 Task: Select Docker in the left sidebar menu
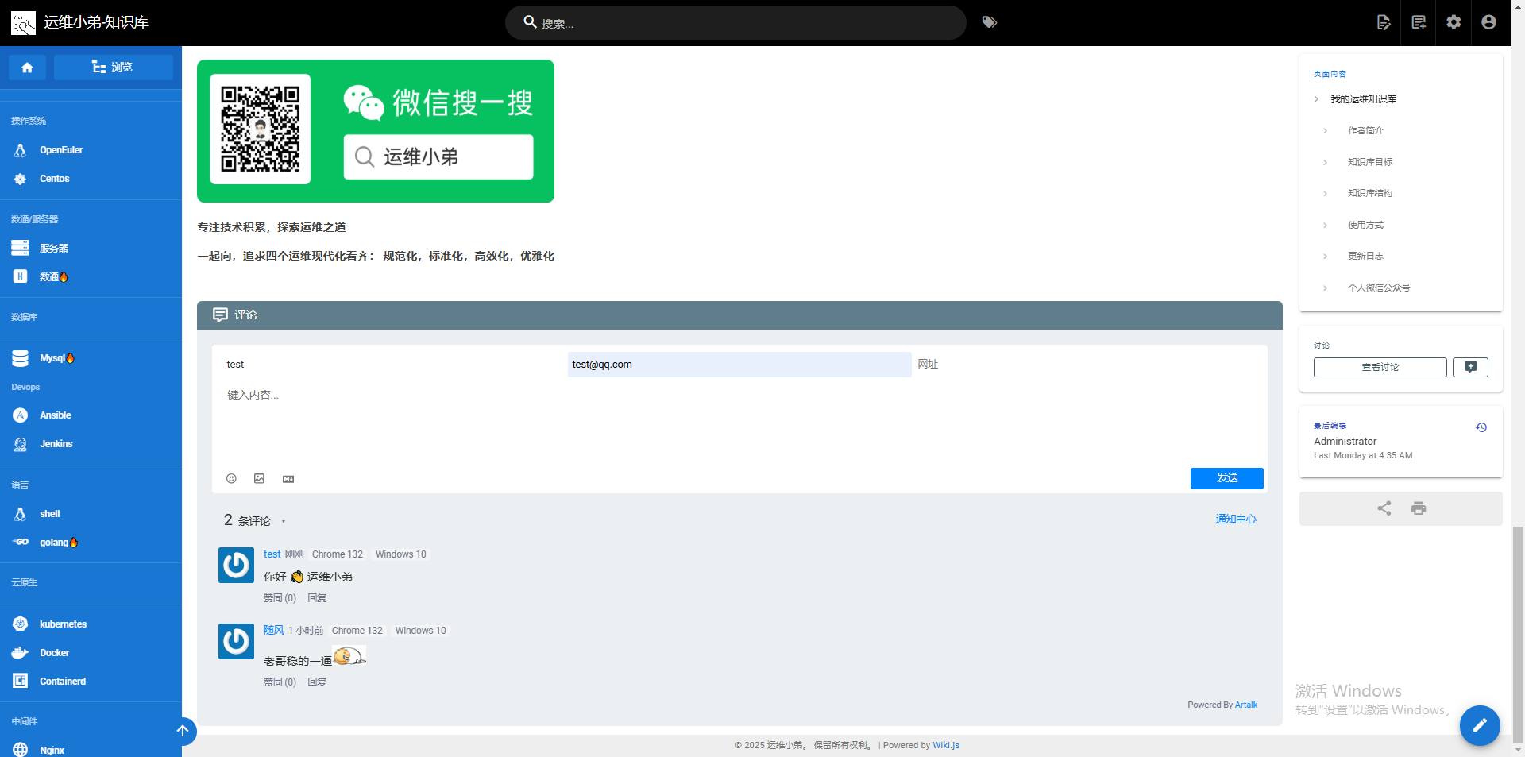click(54, 652)
